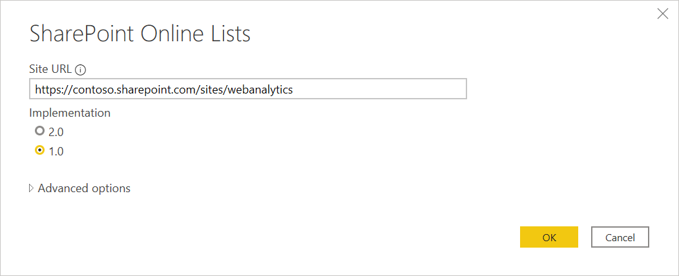Viewport: 679px width, 276px height.
Task: Select the 1.0 implementation radio button
Action: [40, 150]
